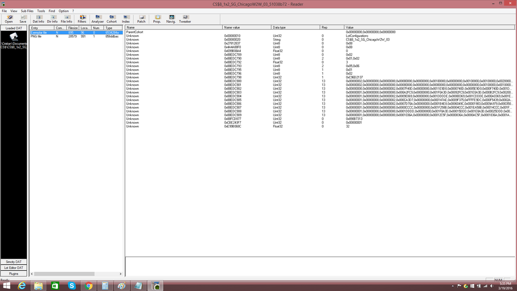
Task: Switch to the Simcity DAT panel
Action: [x=14, y=262]
